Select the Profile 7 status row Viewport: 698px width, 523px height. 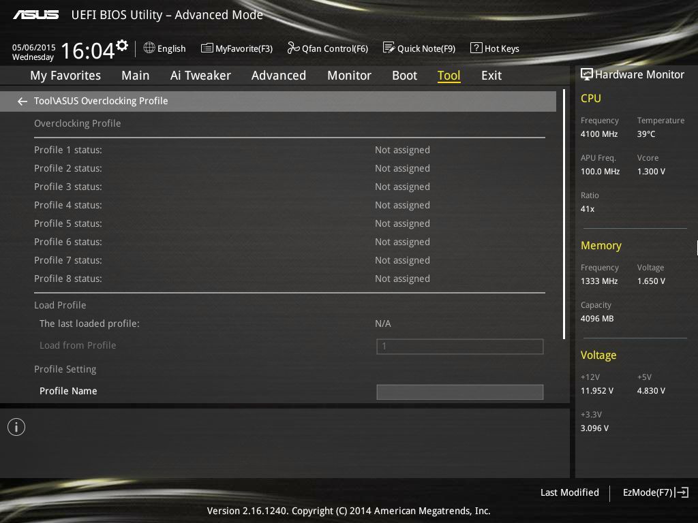pos(289,260)
